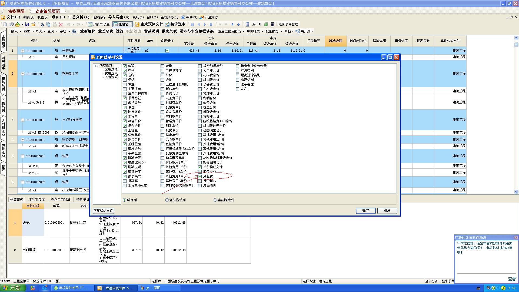The height and width of the screenshot is (292, 519).
Task: Open the 插入 dropdown
Action: pyautogui.click(x=16, y=31)
